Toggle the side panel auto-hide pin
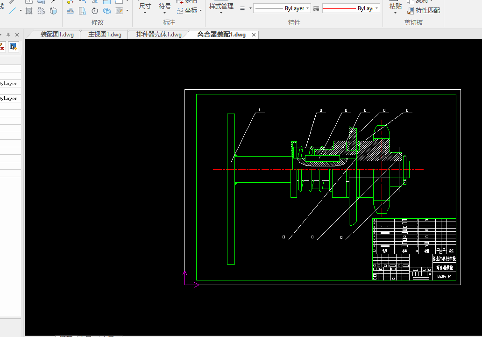The width and height of the screenshot is (482, 337). (x=8, y=35)
